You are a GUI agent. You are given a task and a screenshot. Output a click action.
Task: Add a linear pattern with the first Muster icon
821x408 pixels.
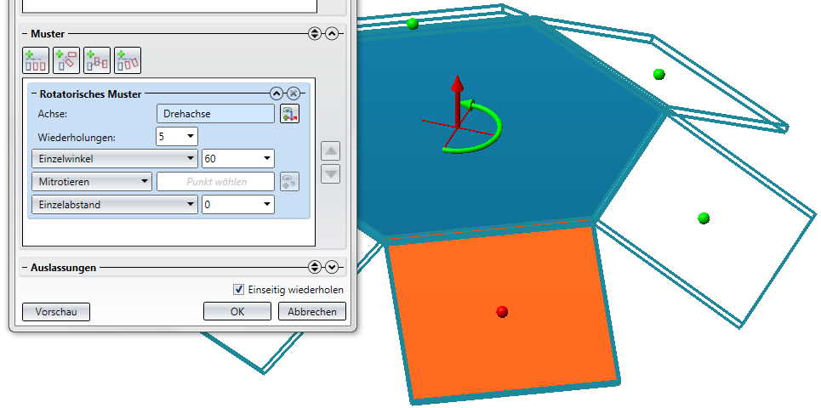36,60
